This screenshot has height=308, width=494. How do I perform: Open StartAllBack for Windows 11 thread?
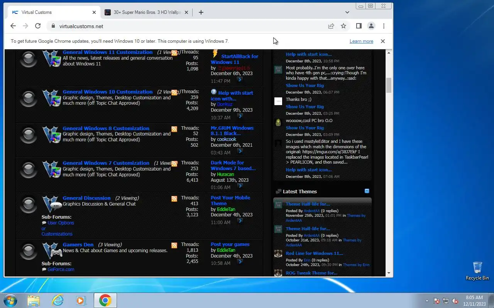[235, 59]
